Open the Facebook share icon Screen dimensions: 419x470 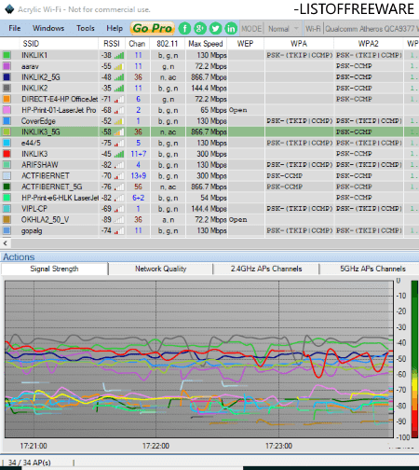[184, 29]
